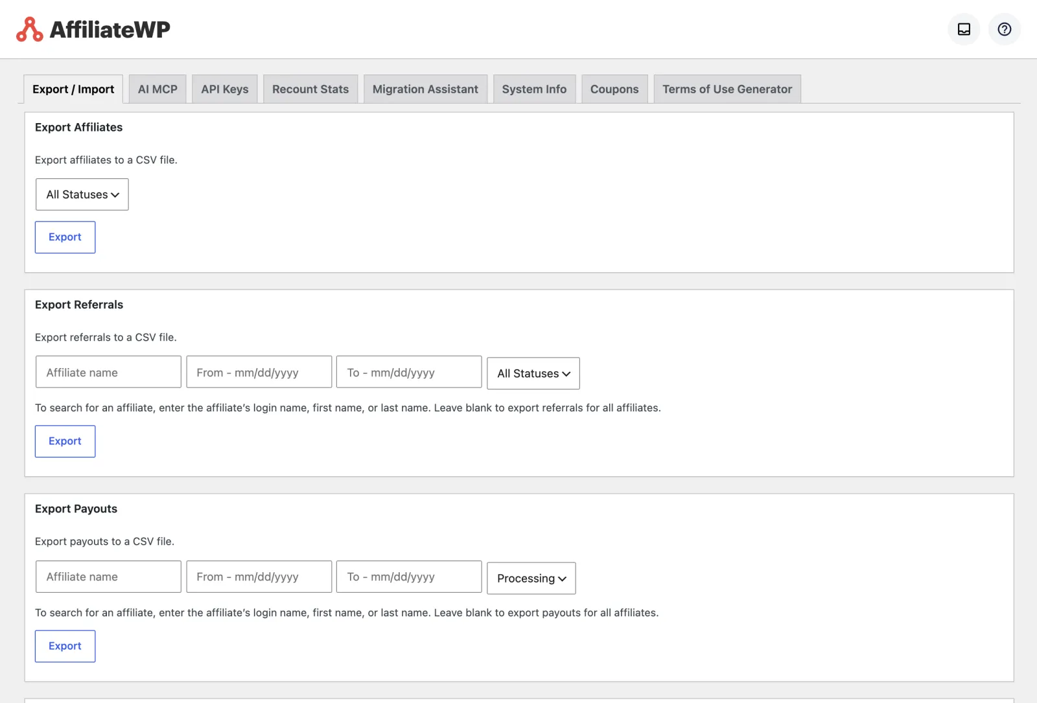Focus Affiliate name field in Export Payouts
The width and height of the screenshot is (1037, 703).
108,577
